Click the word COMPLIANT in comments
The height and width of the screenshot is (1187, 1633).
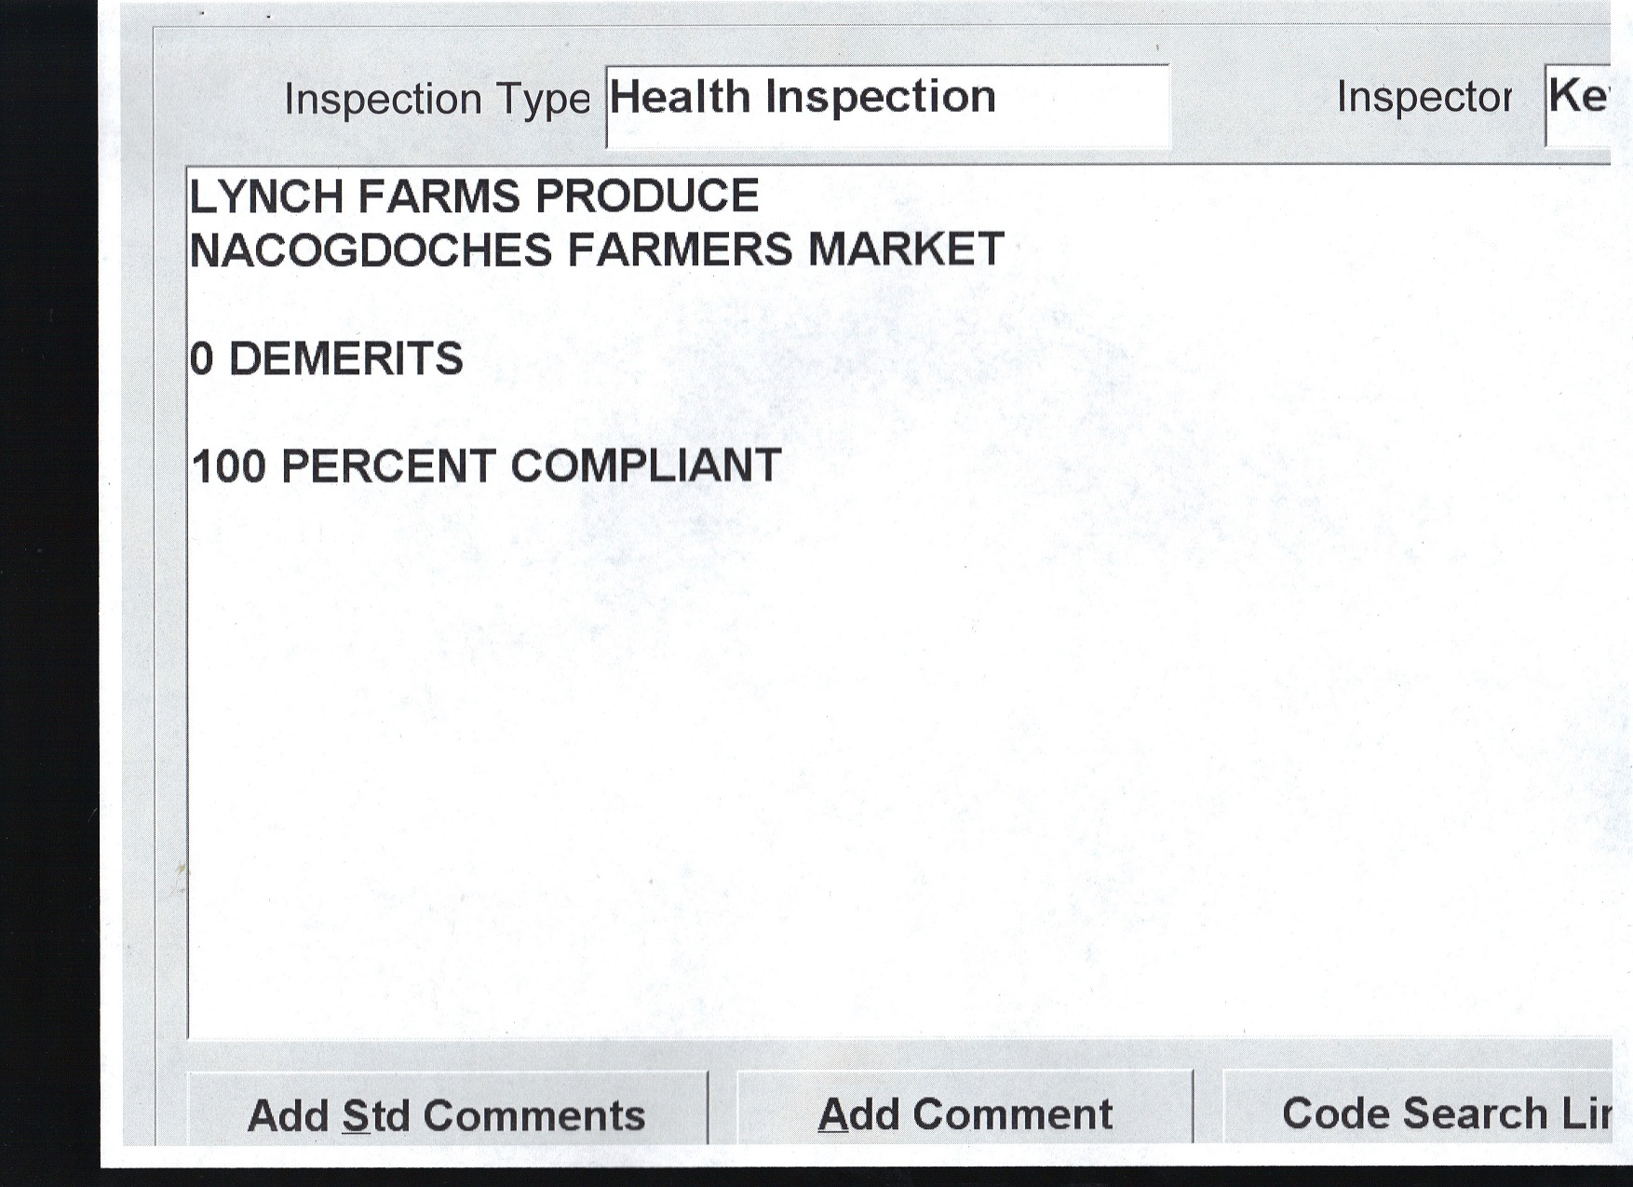646,466
